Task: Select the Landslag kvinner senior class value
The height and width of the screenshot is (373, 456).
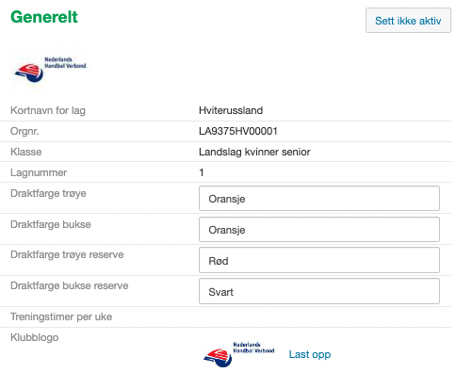Action: (254, 152)
